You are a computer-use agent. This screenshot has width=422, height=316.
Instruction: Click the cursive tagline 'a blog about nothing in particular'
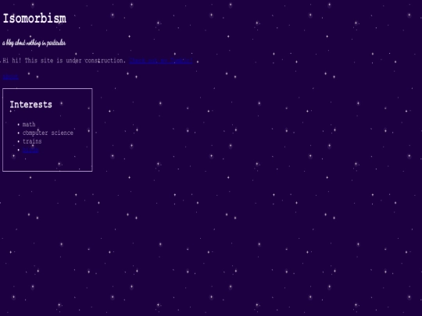coord(34,43)
